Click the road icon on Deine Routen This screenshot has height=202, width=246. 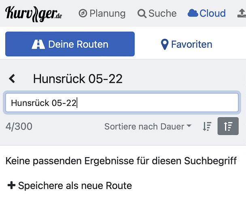[38, 44]
